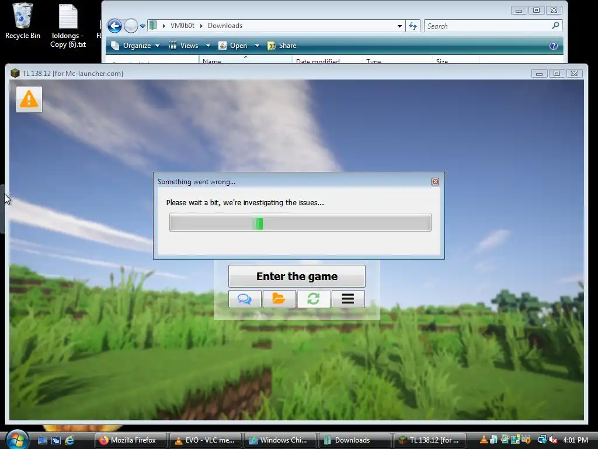Click the forward arrow in Downloads window
Image resolution: width=598 pixels, height=449 pixels.
pos(131,26)
